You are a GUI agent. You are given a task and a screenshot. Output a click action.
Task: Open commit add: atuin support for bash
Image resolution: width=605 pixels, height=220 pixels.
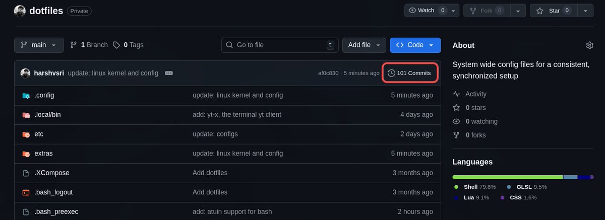coord(232,211)
